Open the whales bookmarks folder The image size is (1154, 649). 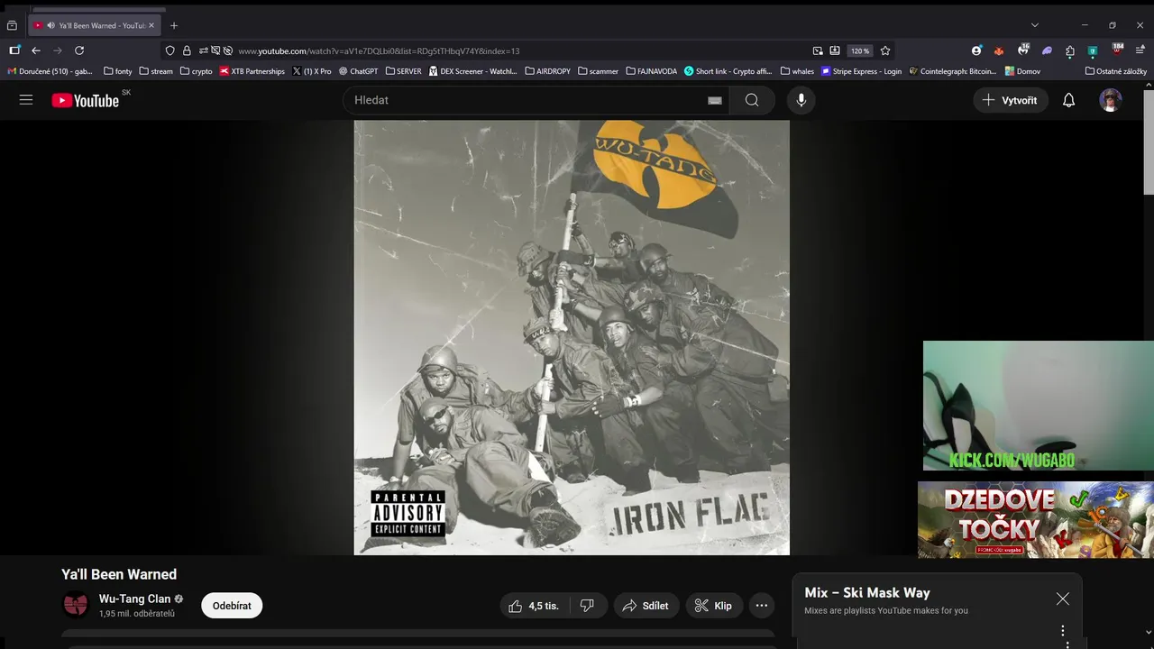797,71
